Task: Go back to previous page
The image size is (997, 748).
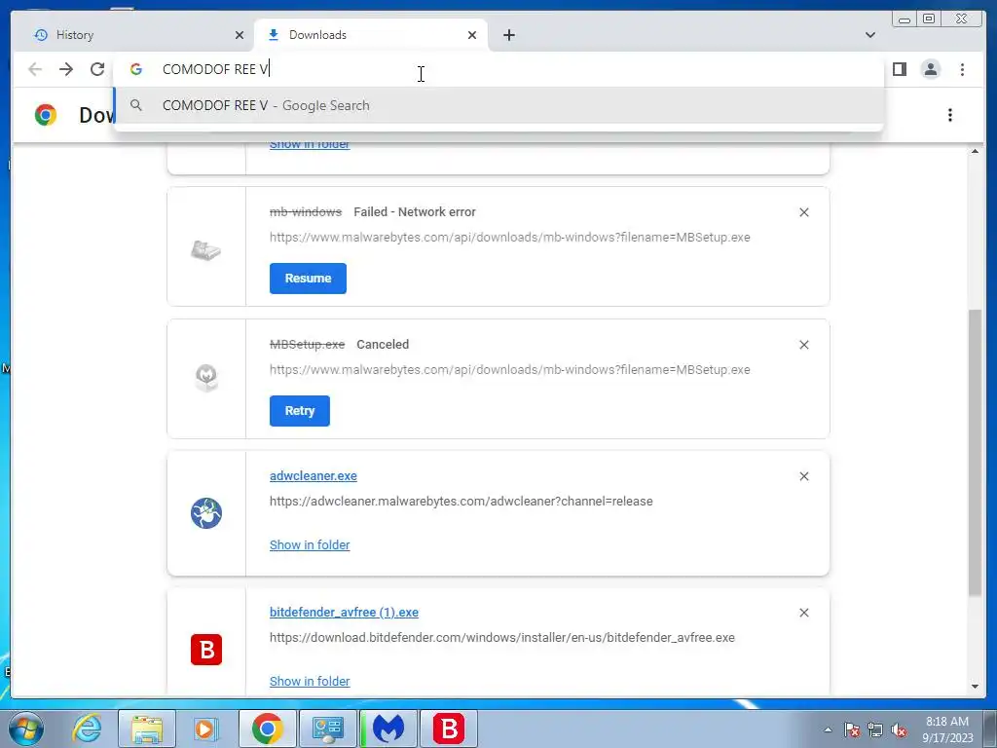Action: click(35, 69)
